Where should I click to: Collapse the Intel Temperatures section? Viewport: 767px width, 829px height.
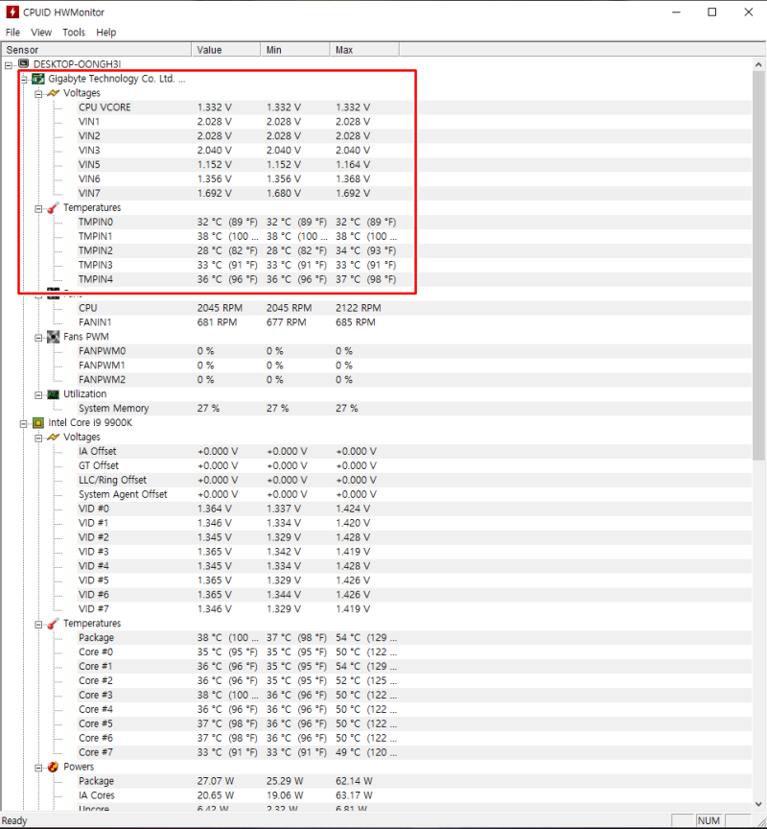click(x=38, y=625)
